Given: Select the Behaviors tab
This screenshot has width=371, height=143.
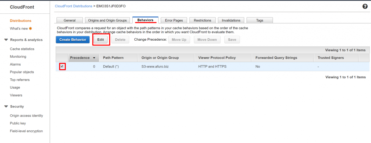Looking at the screenshot, I should point(145,20).
